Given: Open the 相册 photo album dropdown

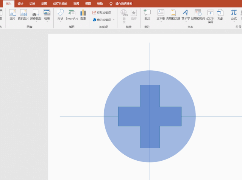Looking at the screenshot, I should pyautogui.click(x=47, y=22).
